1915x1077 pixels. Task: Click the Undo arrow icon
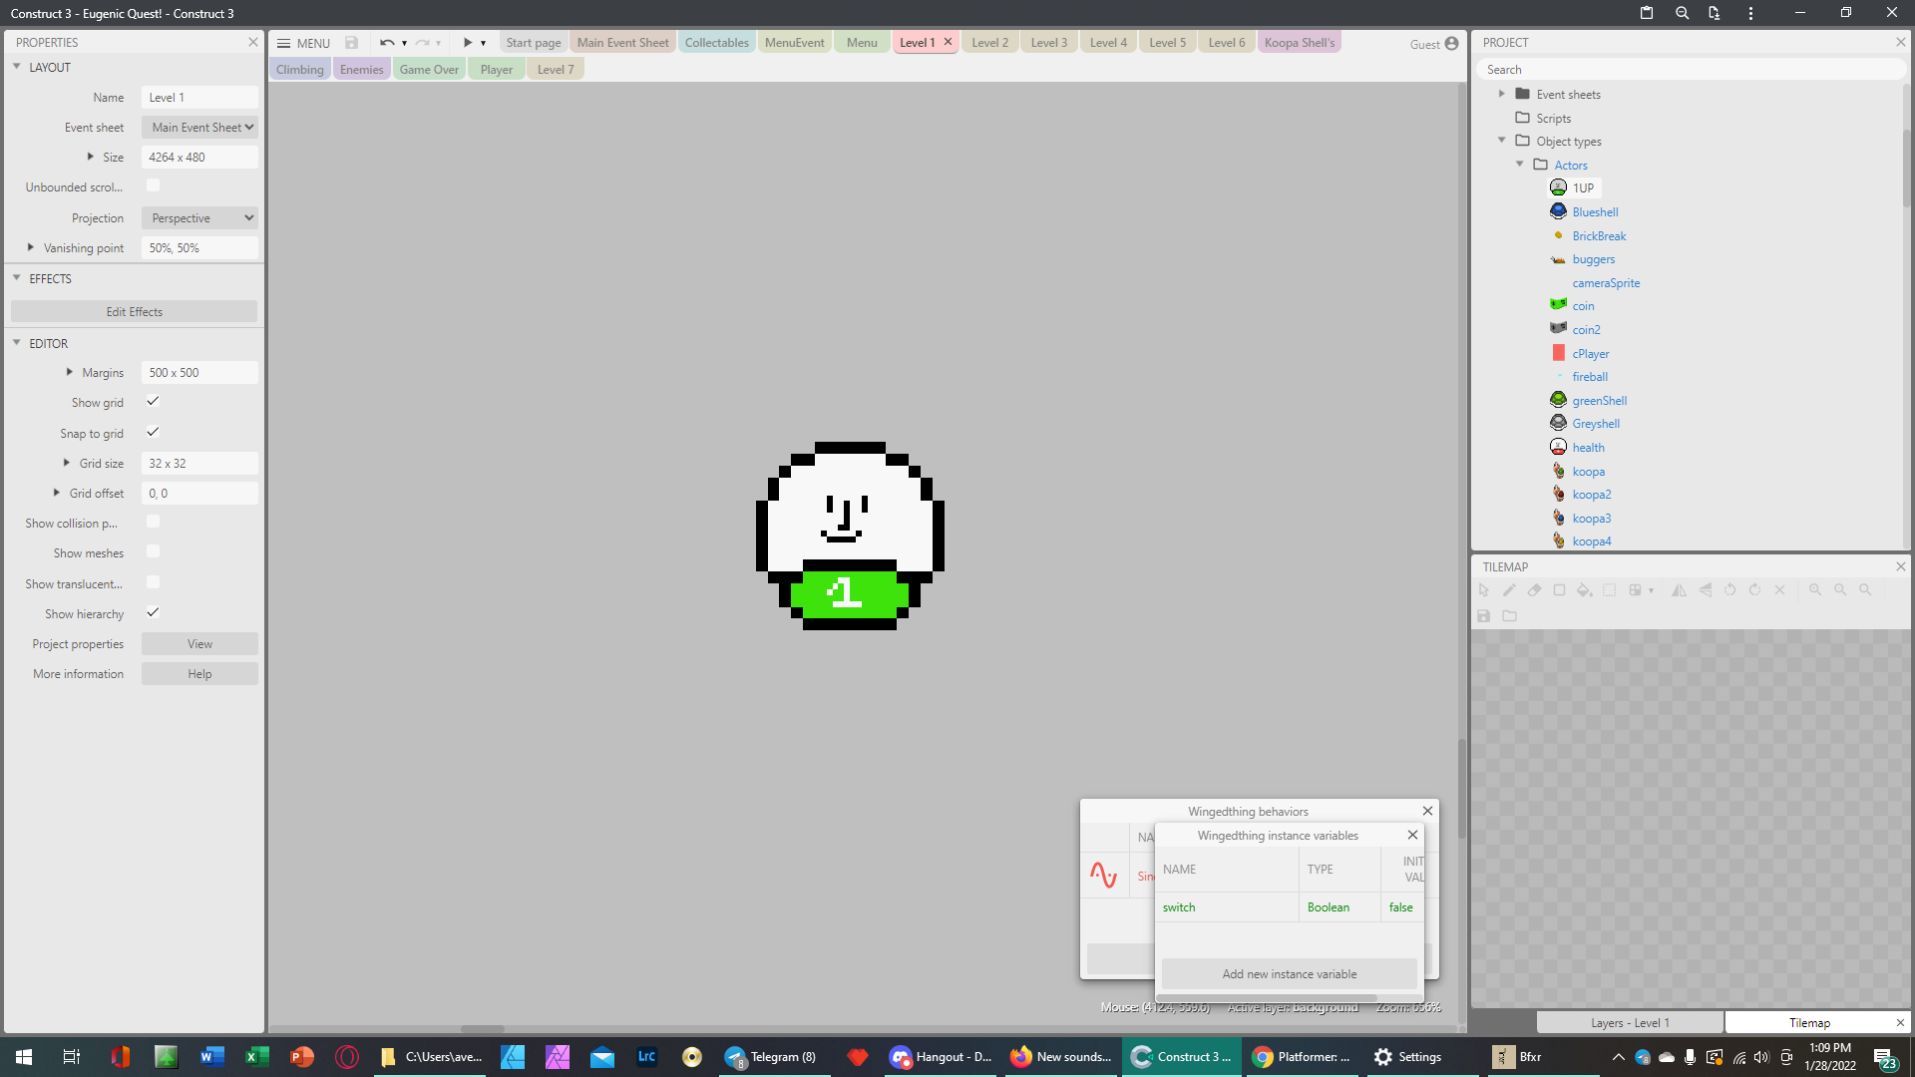tap(386, 43)
